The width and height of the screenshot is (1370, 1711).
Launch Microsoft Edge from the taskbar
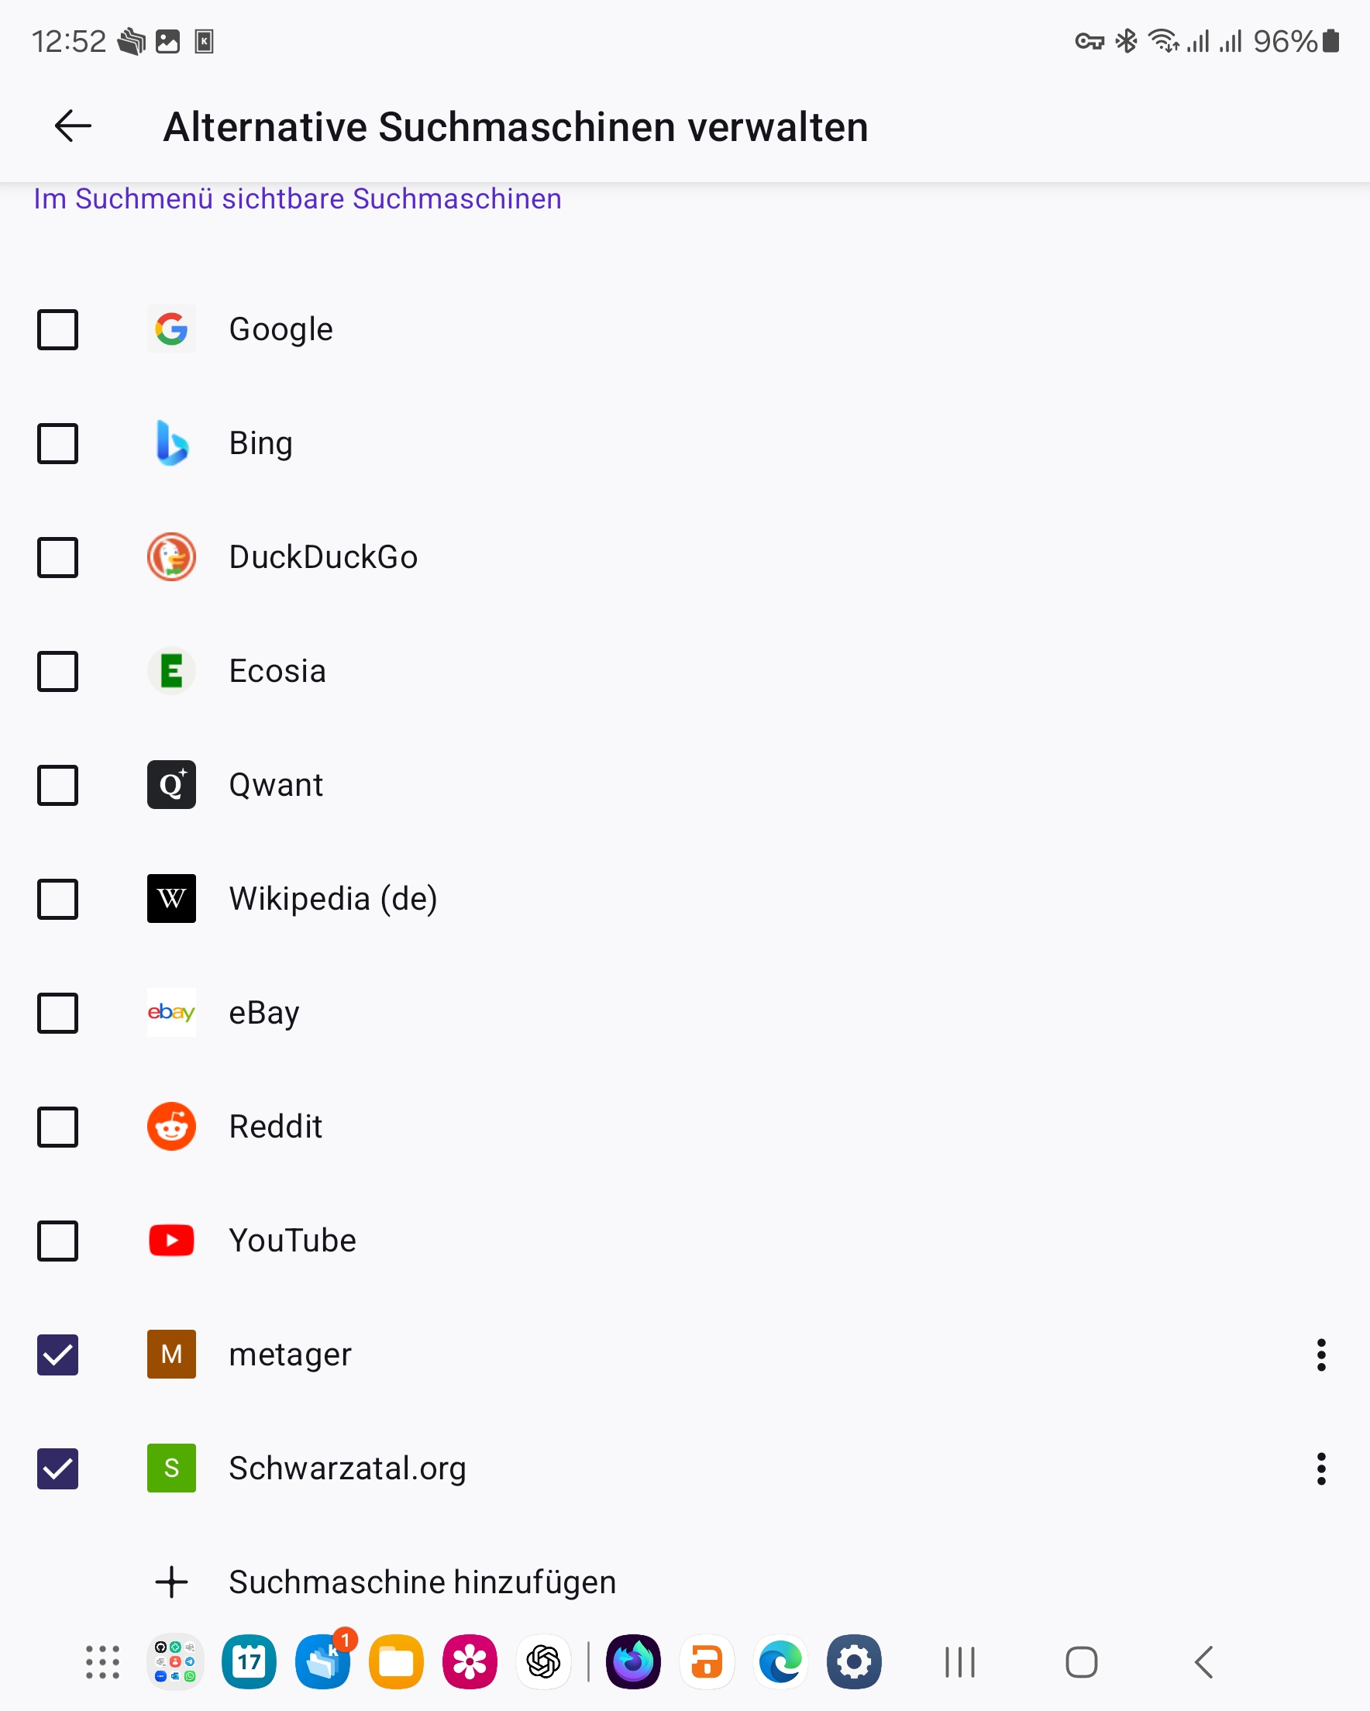click(x=780, y=1662)
